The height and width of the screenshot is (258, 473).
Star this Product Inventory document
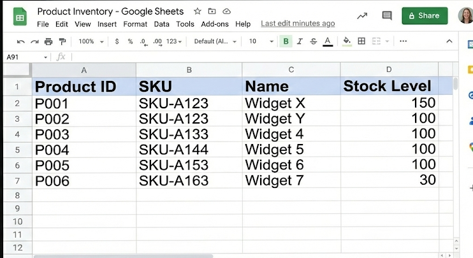[198, 12]
